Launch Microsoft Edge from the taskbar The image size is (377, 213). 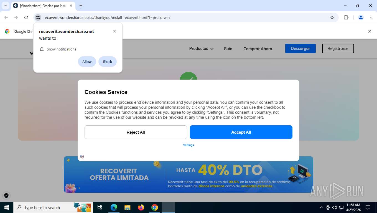click(x=114, y=207)
